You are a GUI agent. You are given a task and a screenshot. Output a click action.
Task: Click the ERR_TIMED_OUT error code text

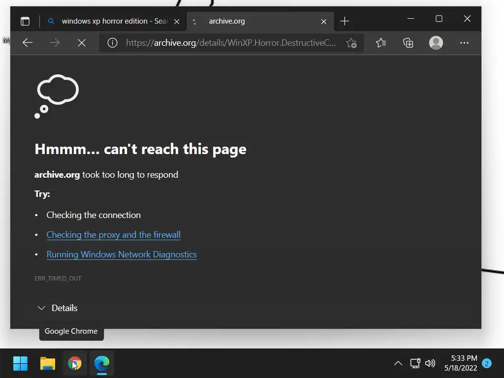coord(58,279)
